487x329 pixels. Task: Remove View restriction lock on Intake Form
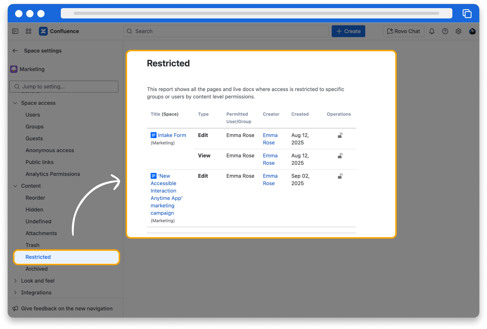point(340,156)
